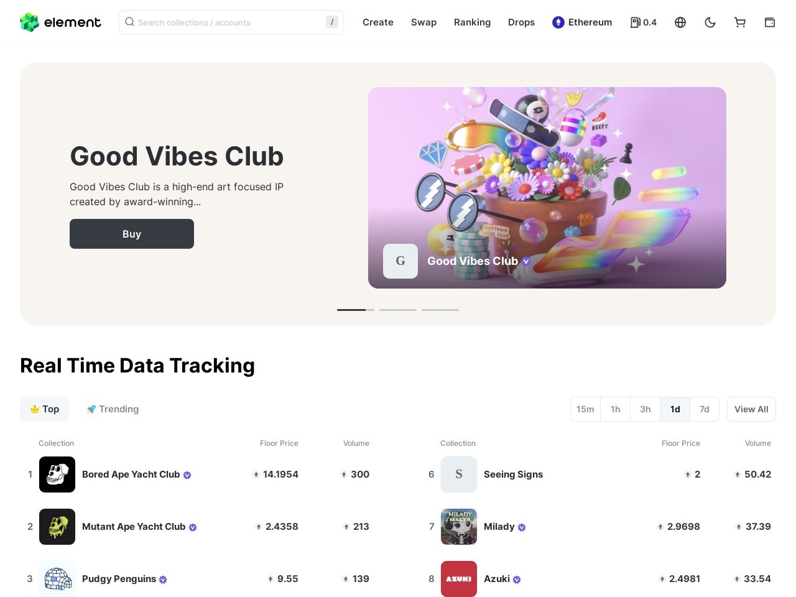Open the Ranking menu

pos(472,22)
